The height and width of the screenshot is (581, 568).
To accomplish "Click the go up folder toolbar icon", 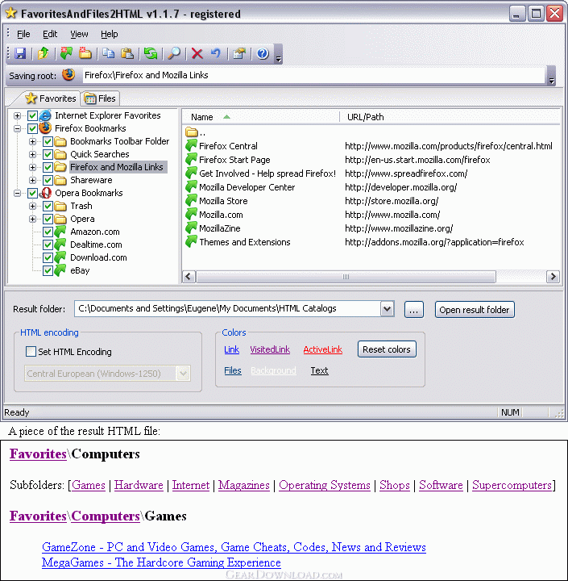I will (44, 53).
